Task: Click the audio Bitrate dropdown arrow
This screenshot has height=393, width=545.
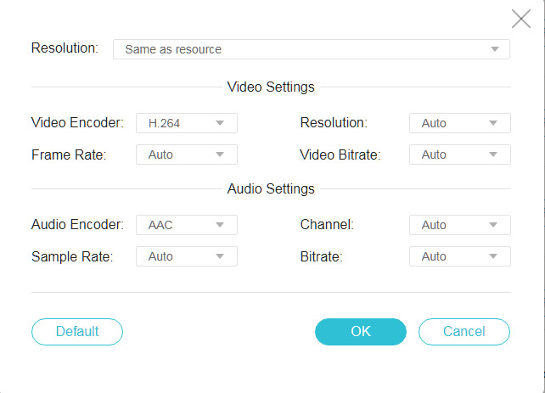Action: tap(493, 256)
